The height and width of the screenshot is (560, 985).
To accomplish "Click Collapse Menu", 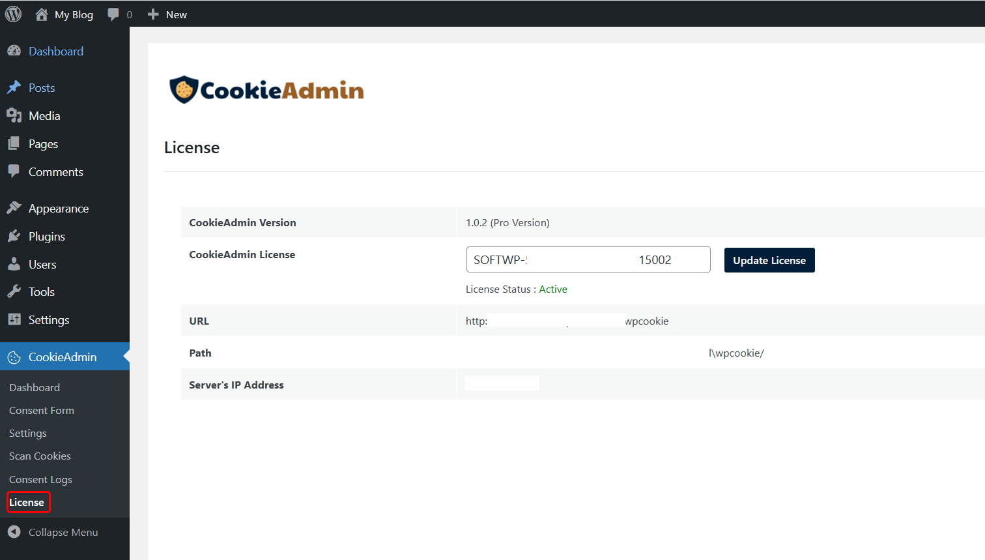I will (x=63, y=532).
